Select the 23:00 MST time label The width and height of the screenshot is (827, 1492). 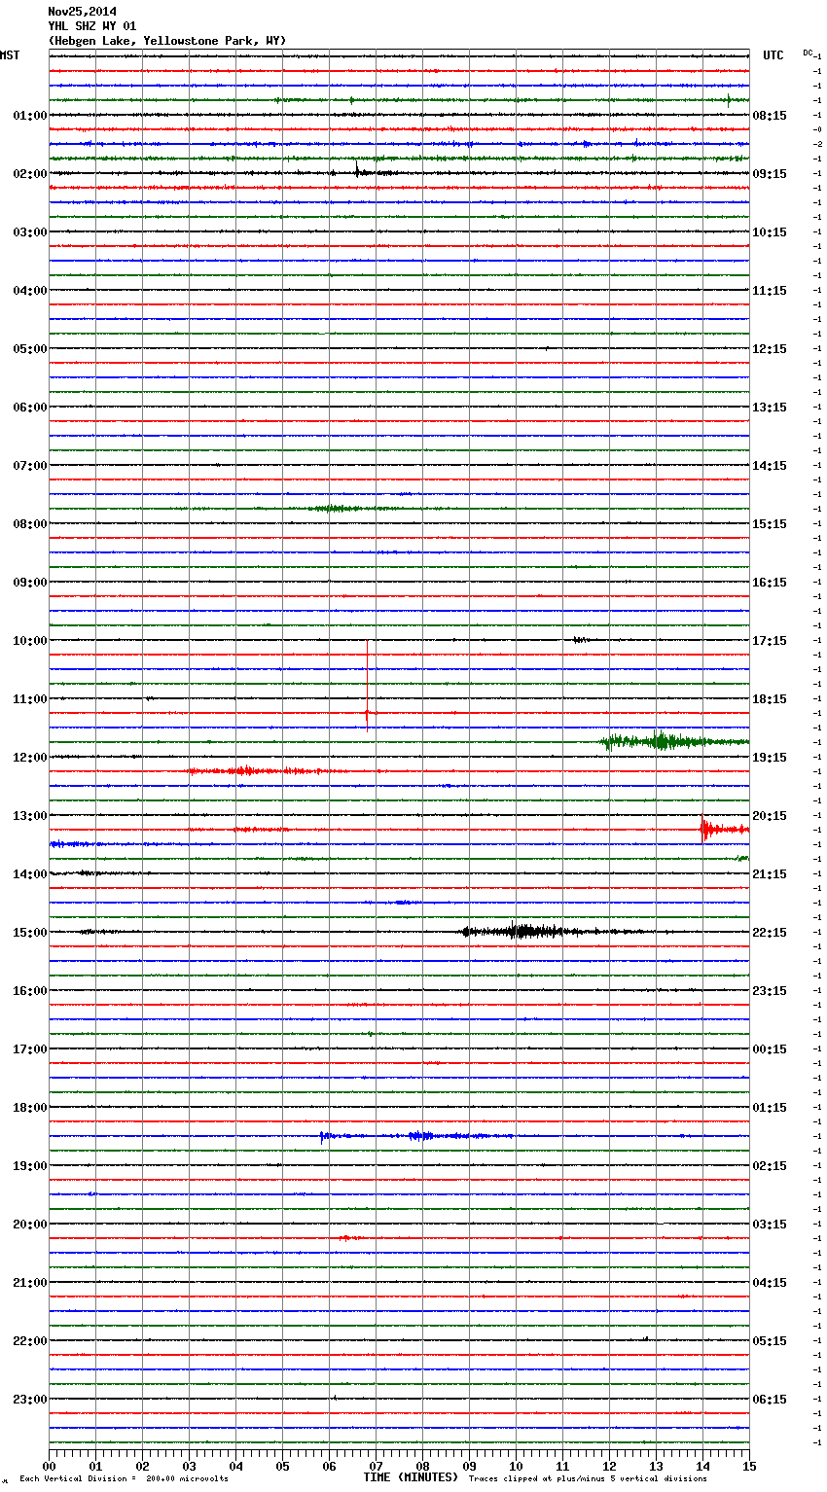[29, 1400]
